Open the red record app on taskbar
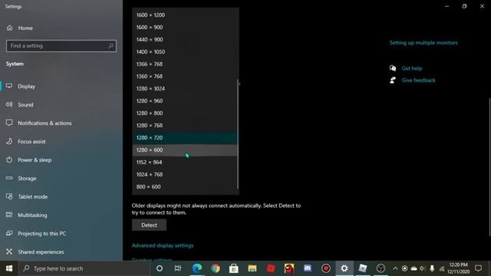 coord(326,268)
